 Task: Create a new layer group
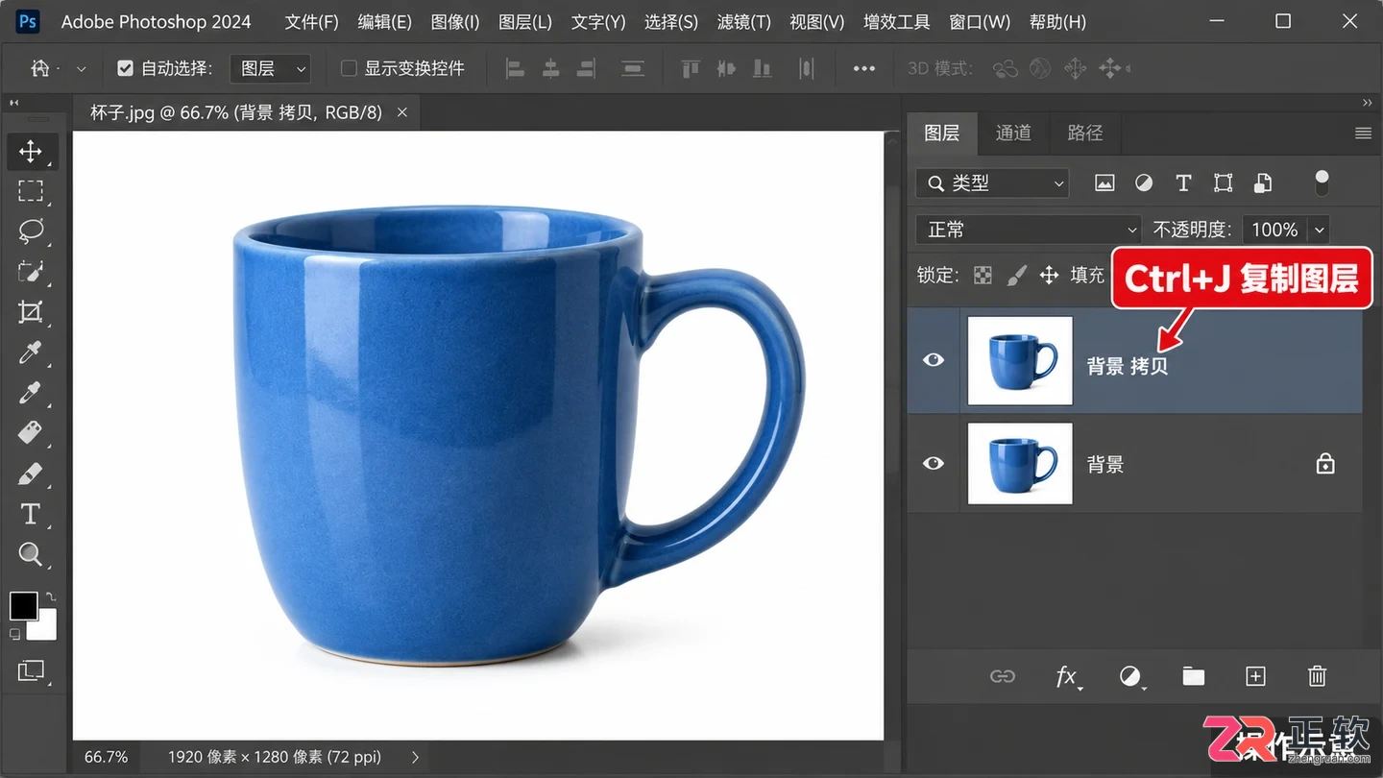pyautogui.click(x=1194, y=677)
